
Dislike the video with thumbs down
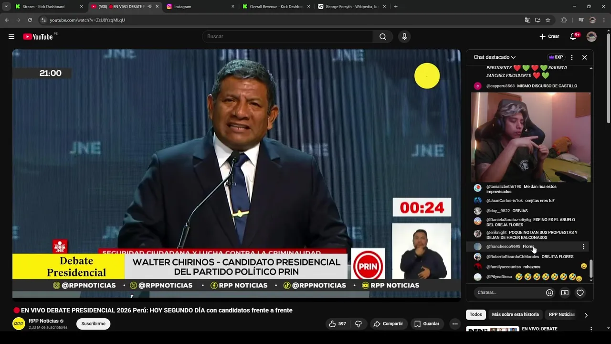[358, 324]
